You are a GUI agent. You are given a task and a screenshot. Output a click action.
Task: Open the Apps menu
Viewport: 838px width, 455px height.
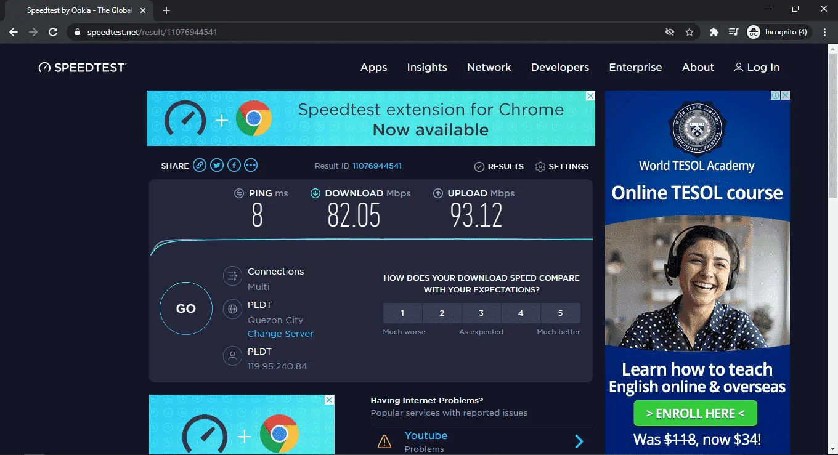click(x=373, y=67)
